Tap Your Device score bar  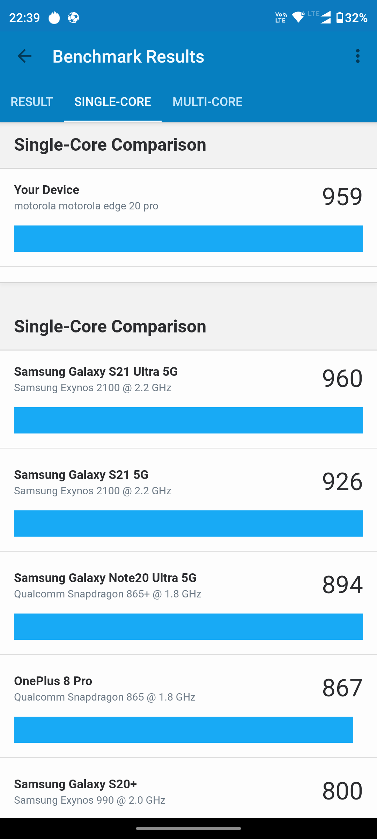[x=188, y=238]
